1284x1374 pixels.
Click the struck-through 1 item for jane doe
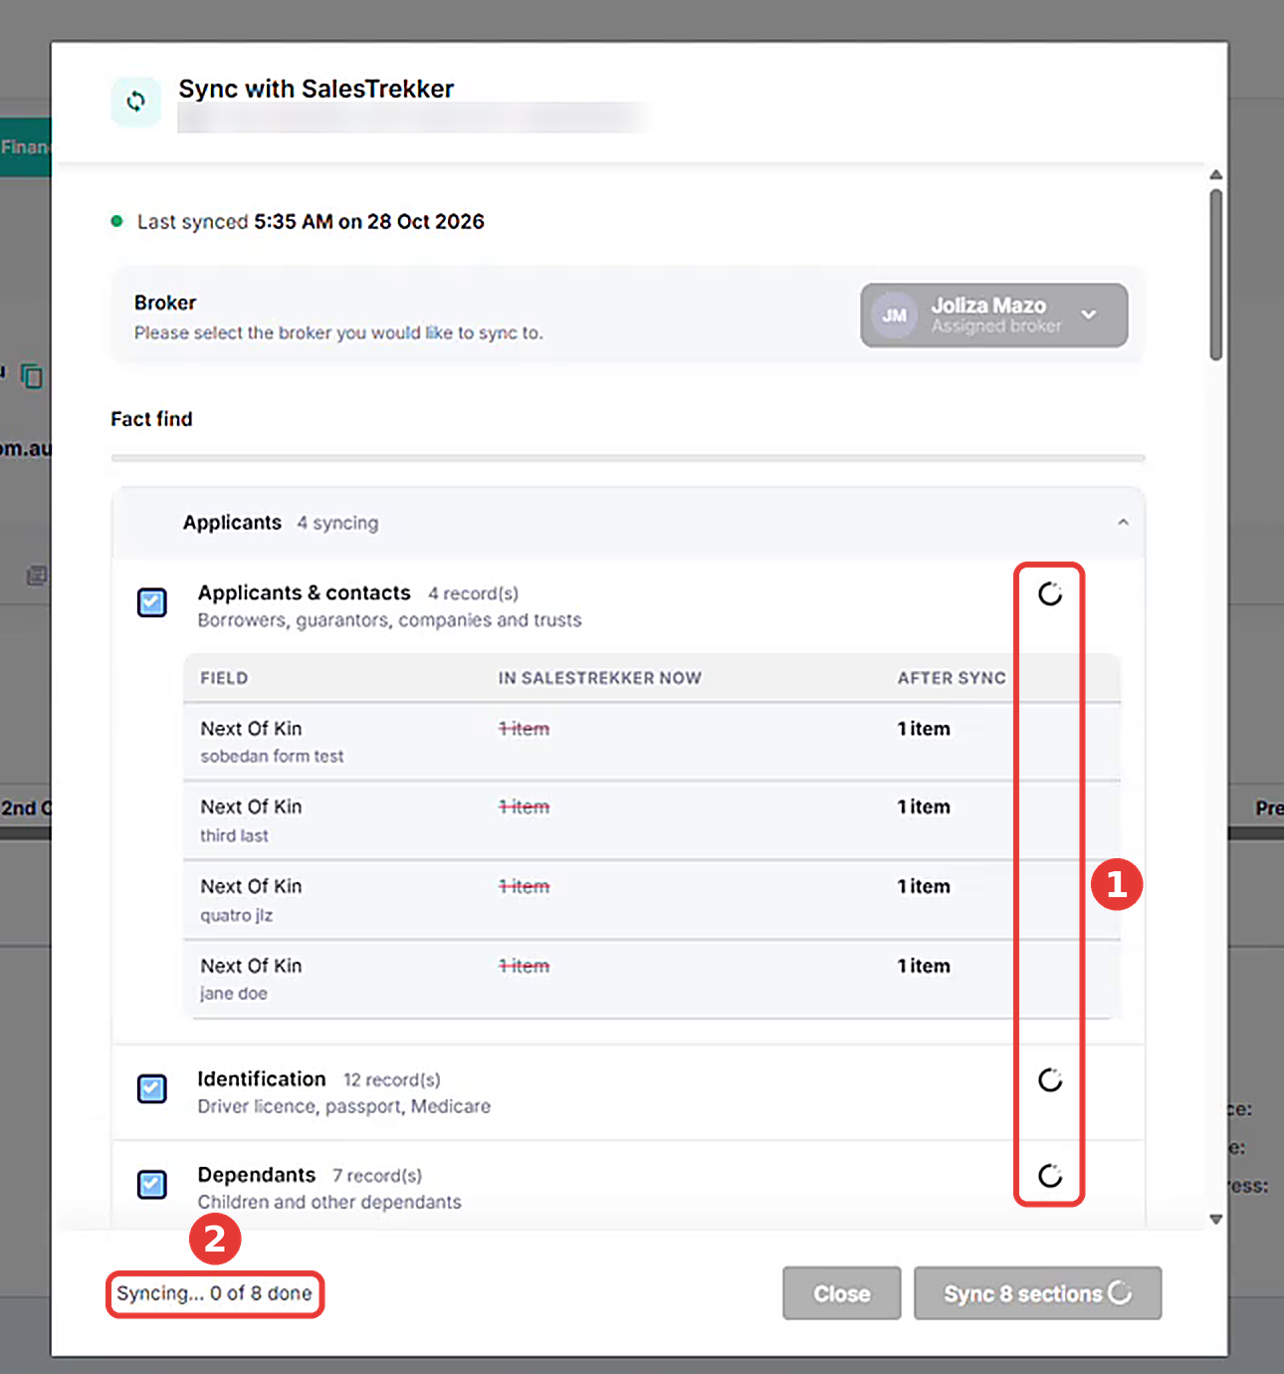click(524, 966)
